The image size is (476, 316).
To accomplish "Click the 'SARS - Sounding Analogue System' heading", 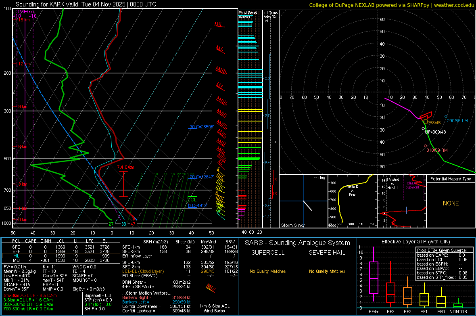I will tap(298, 243).
